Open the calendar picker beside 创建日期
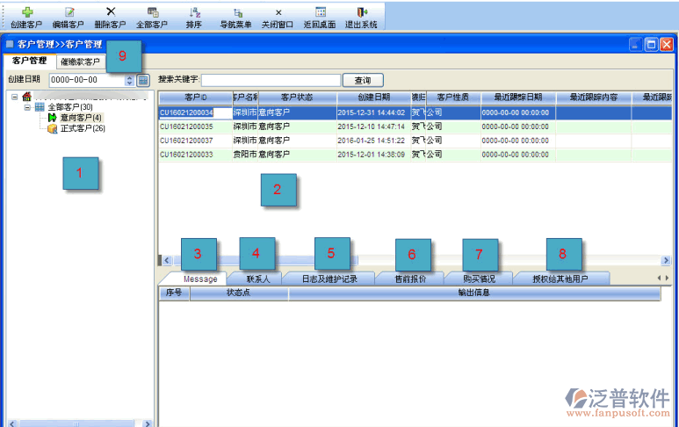Image resolution: width=679 pixels, height=427 pixels. [x=143, y=80]
